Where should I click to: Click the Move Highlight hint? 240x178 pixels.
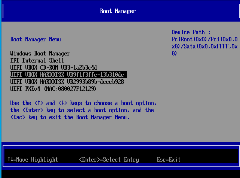tap(33, 159)
